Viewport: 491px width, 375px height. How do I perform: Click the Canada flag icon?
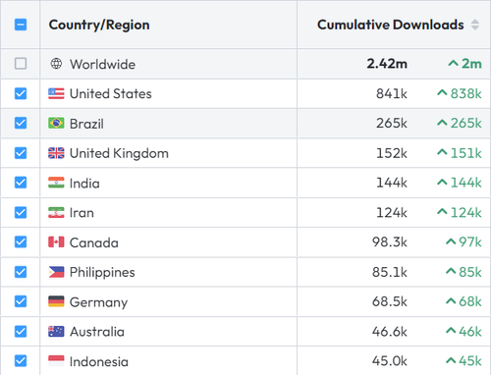pos(56,242)
